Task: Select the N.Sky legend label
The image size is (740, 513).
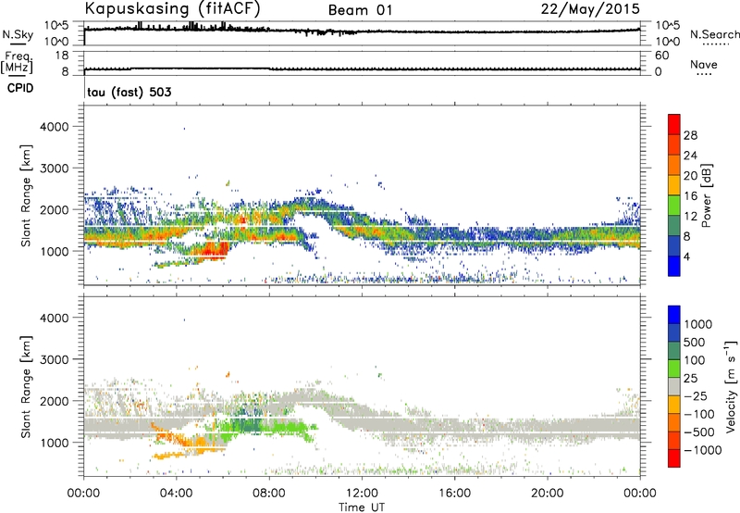Action: tap(18, 34)
